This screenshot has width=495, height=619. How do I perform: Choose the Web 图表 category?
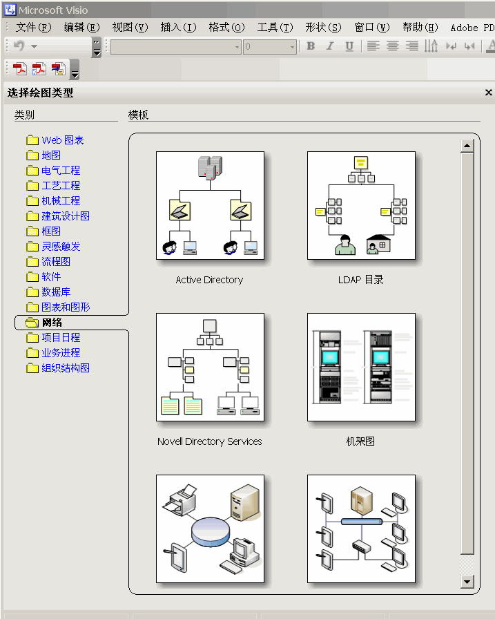[x=62, y=140]
